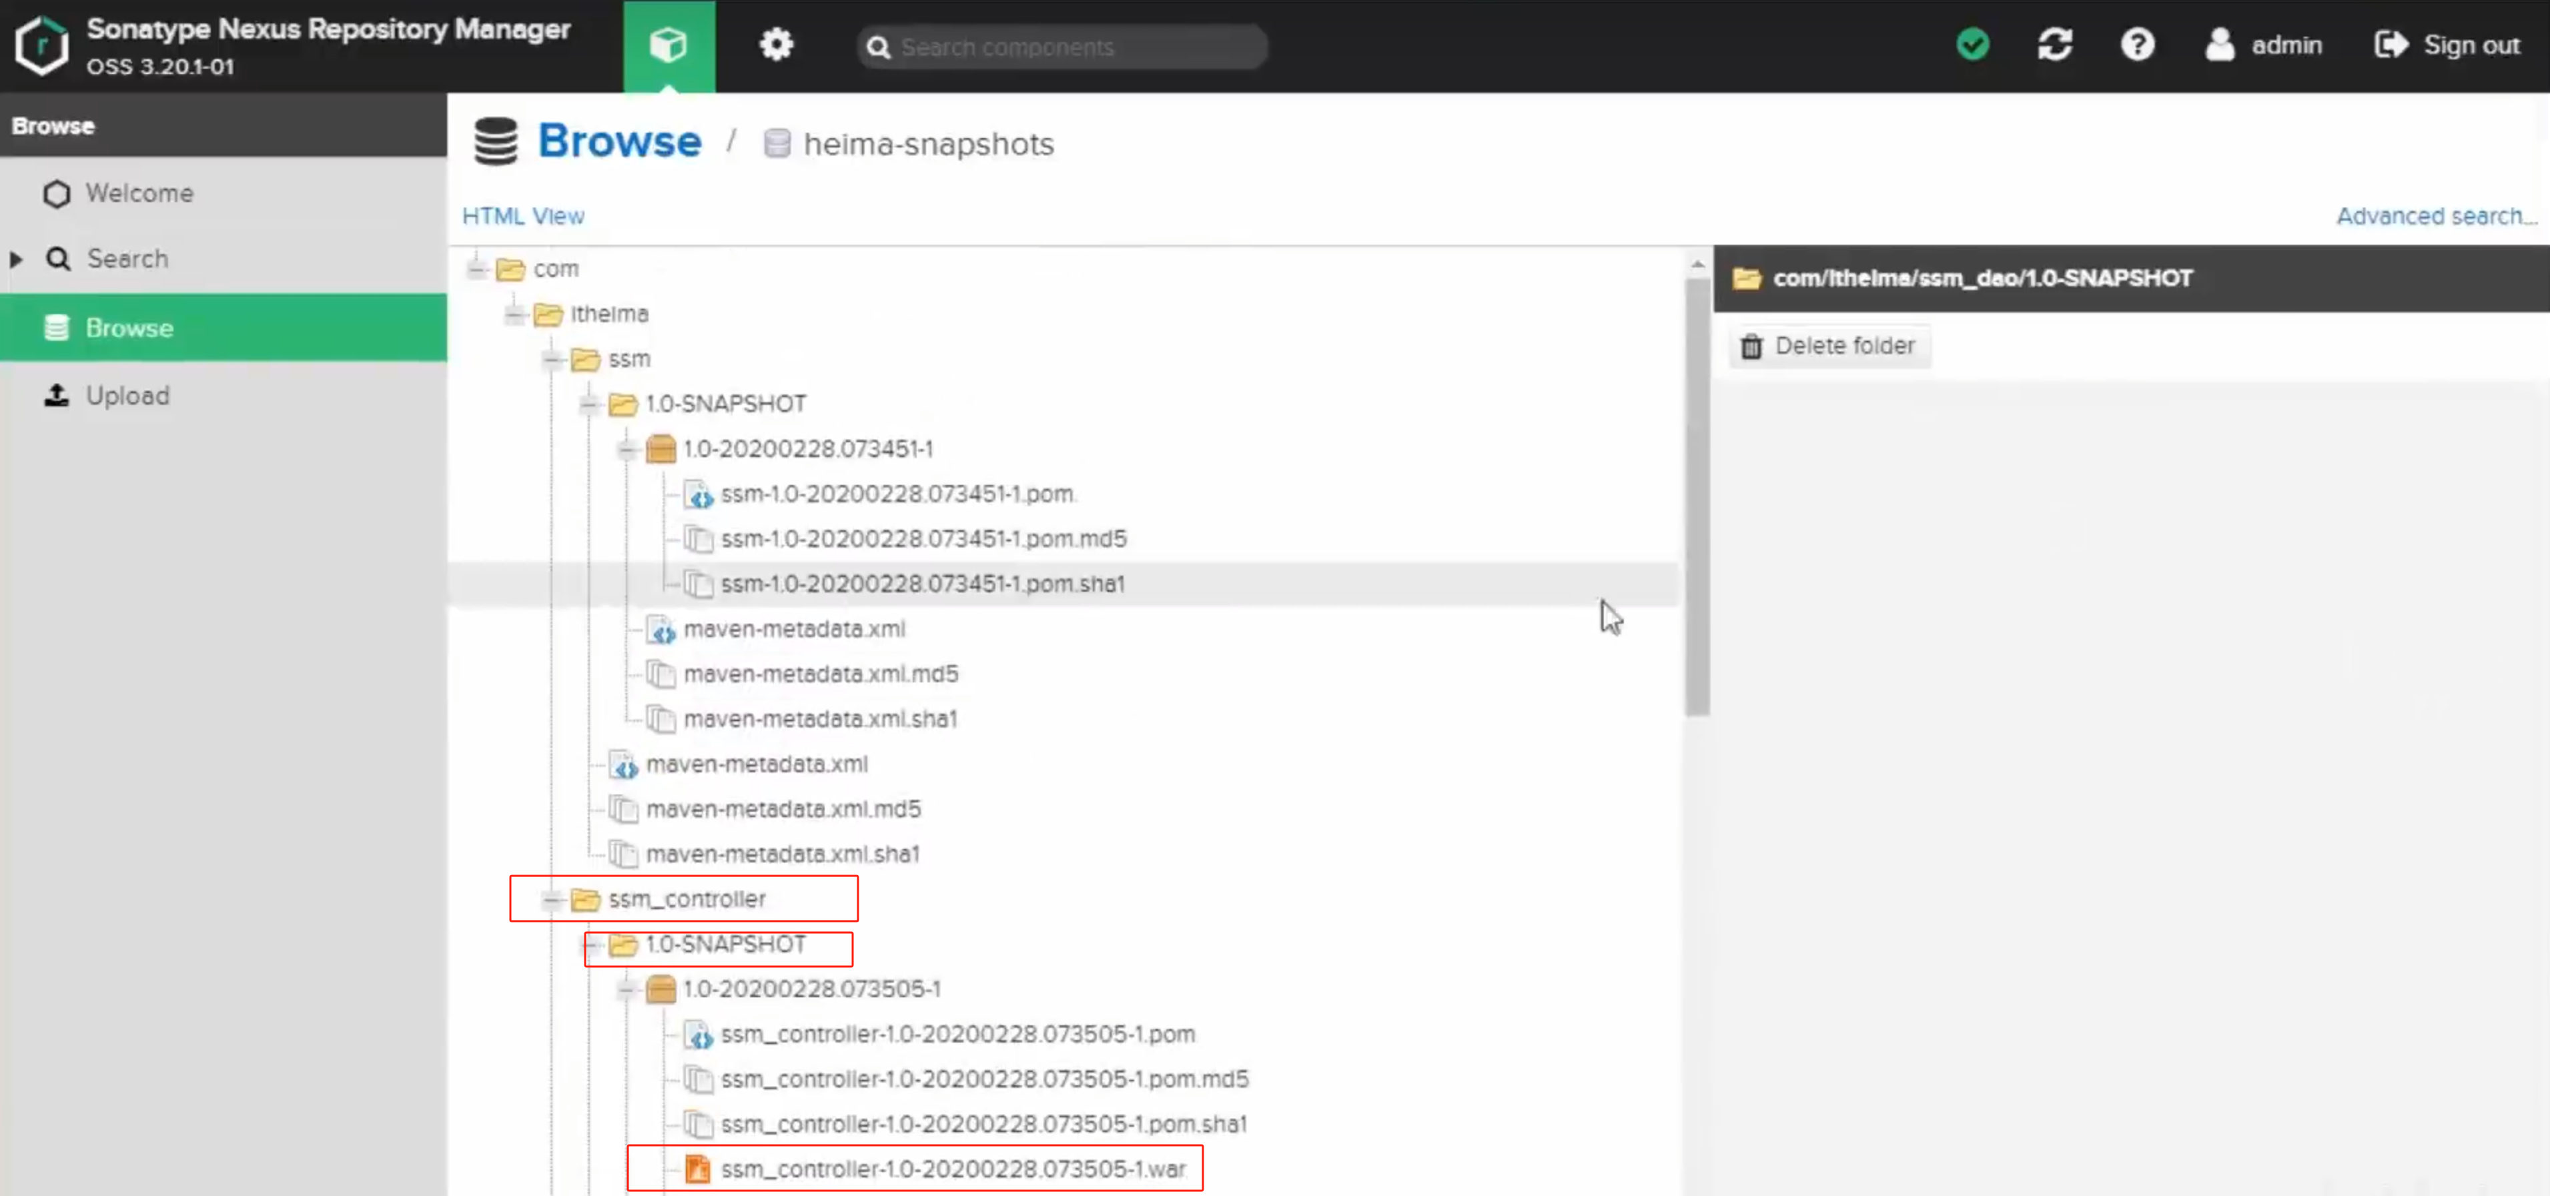
Task: Select ssm-1.0-20200228.073451-1.pom.sha1 row
Action: 1063,584
